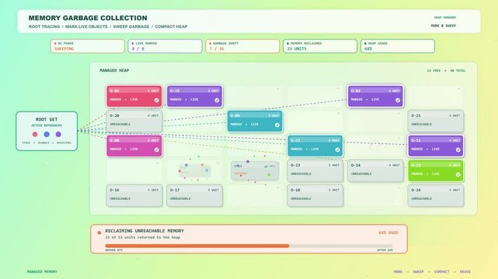Open the SWEEP GARBAGE step
Viewport: 498px width, 279px height.
(x=131, y=26)
